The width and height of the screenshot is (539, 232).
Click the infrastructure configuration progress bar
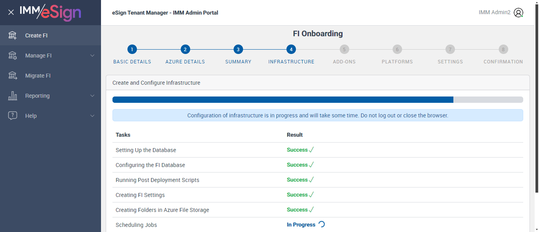tap(318, 100)
